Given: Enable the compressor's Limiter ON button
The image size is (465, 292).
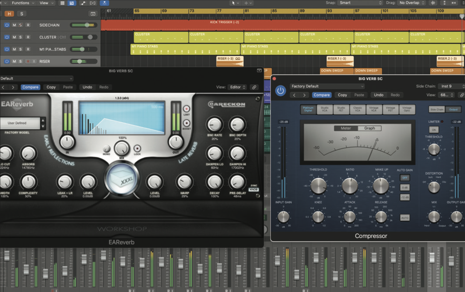Looking at the screenshot, I should (x=434, y=129).
